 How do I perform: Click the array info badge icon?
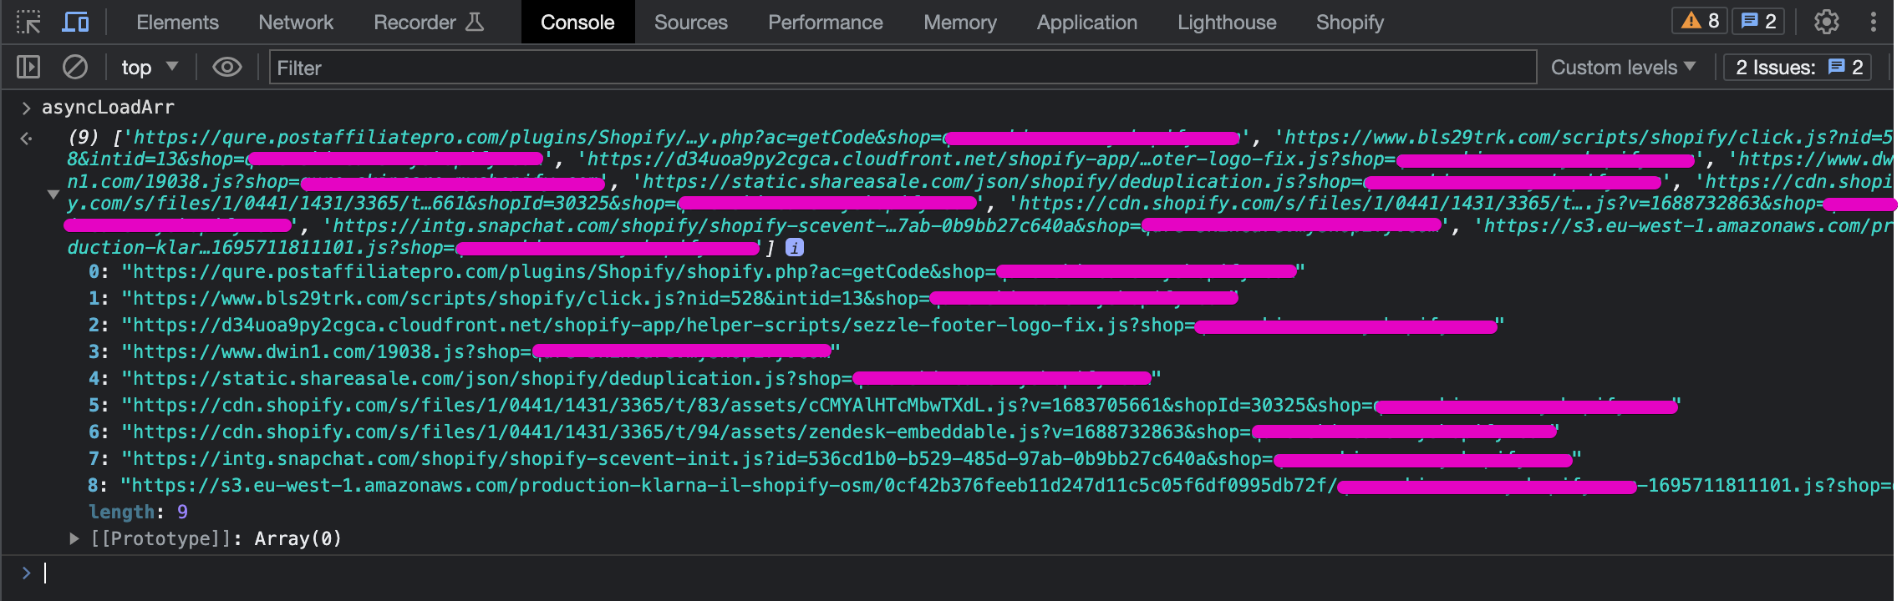tap(795, 247)
